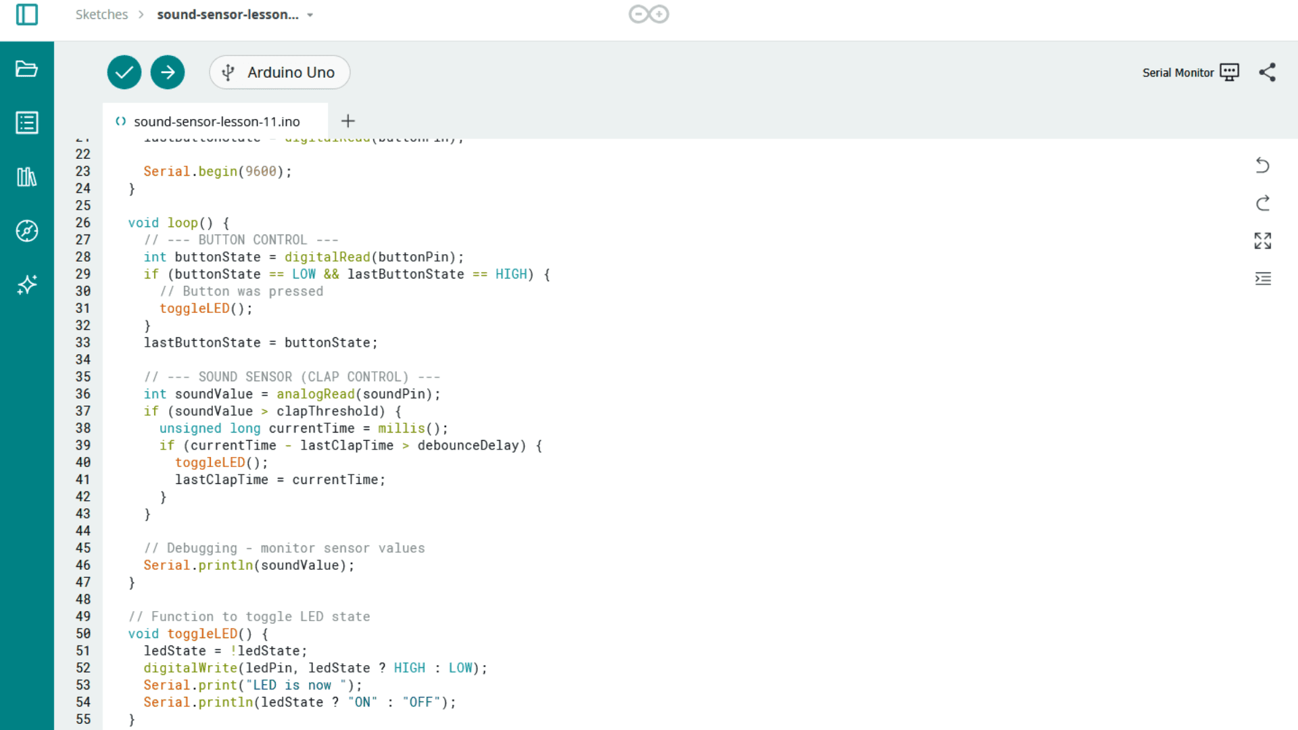The width and height of the screenshot is (1298, 730).
Task: Expand the sketch name dropdown in breadcrumb
Action: (310, 14)
